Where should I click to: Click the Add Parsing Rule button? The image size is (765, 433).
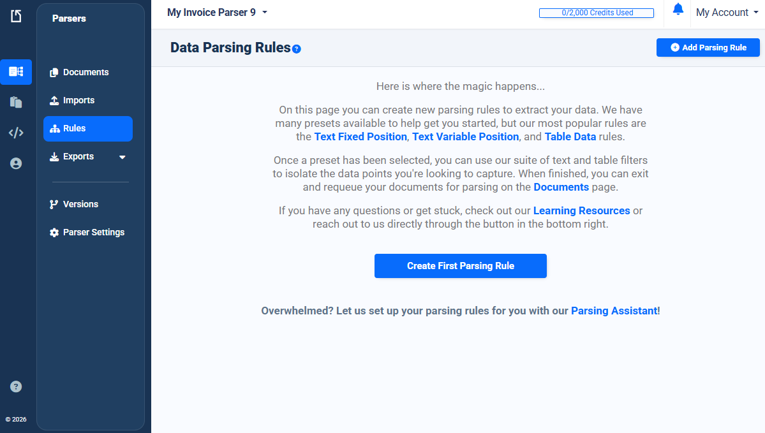pyautogui.click(x=708, y=48)
